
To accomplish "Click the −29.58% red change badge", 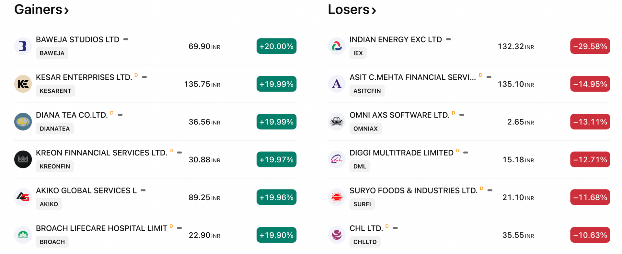I will pos(590,46).
